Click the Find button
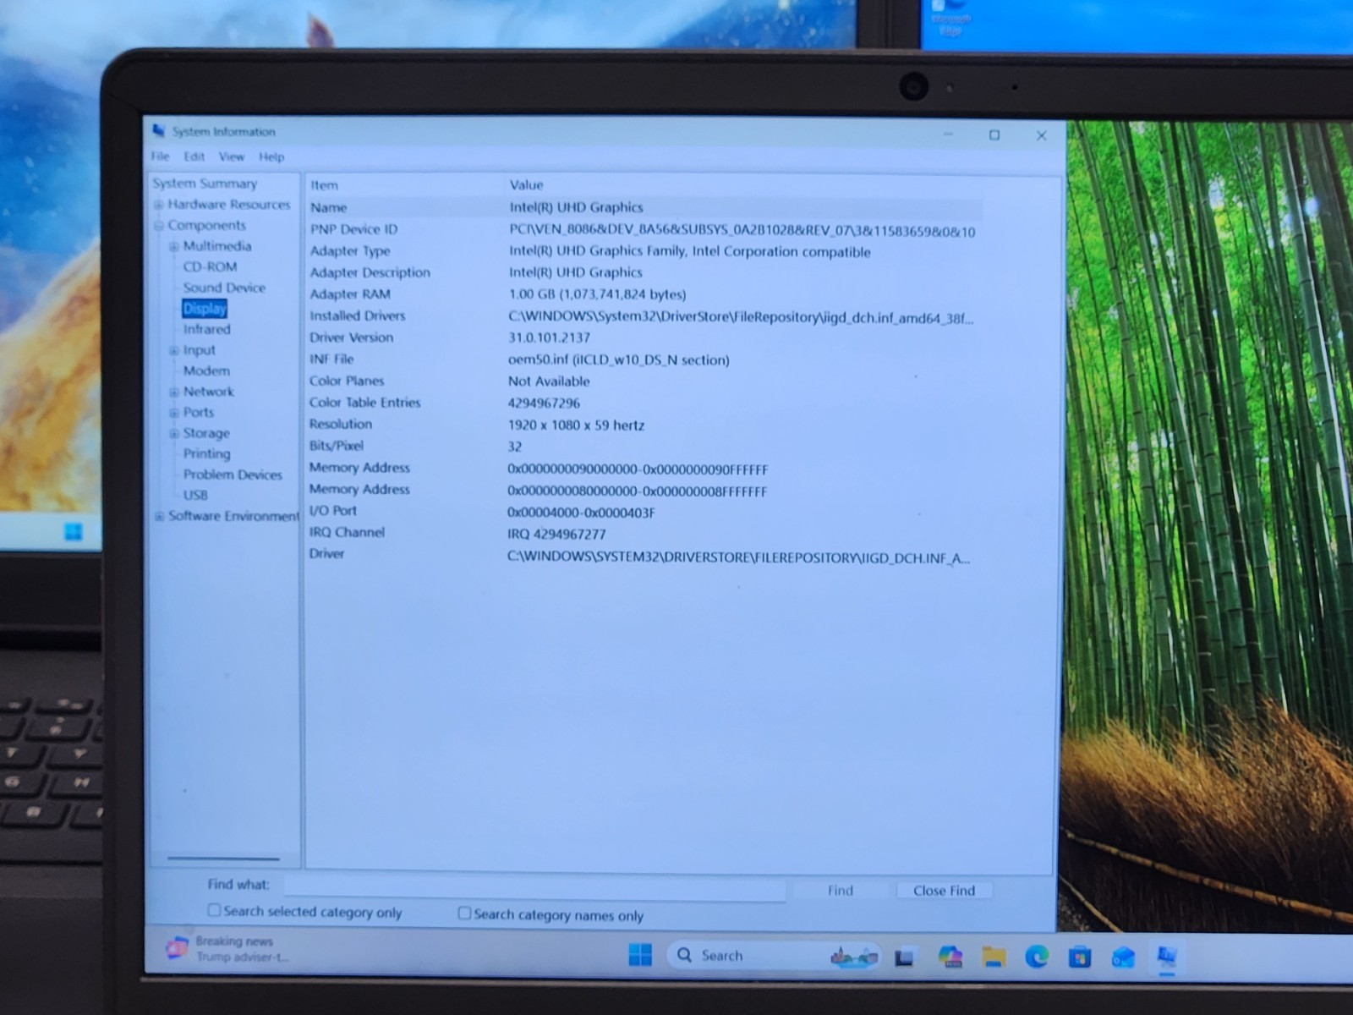The image size is (1353, 1015). (840, 890)
